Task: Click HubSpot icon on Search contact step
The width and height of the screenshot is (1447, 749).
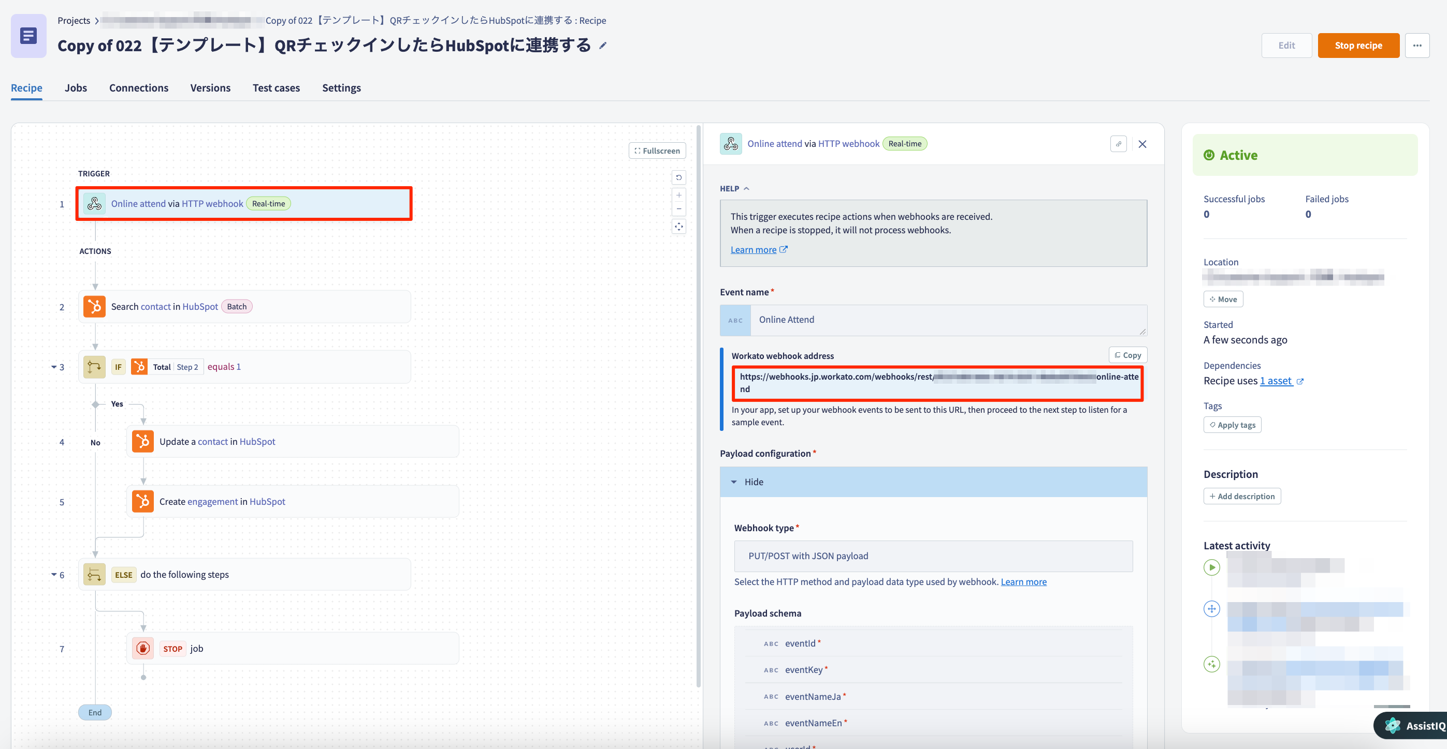Action: (x=94, y=306)
